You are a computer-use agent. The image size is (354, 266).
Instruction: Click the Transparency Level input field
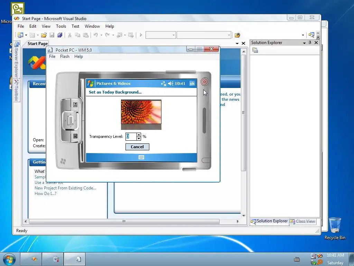tap(131, 136)
